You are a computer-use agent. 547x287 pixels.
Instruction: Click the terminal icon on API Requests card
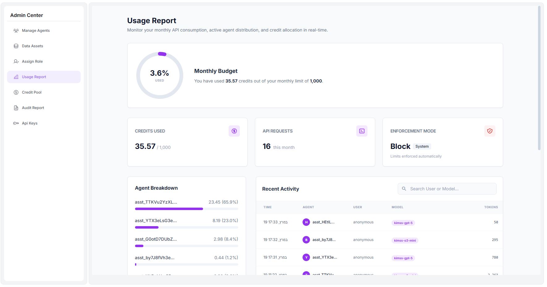362,131
